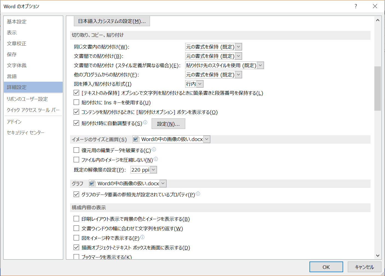This screenshot has width=385, height=276.
Task: Disable 描画オブジェクトとテキストボックスを画面に表示する
Action: tap(76, 248)
